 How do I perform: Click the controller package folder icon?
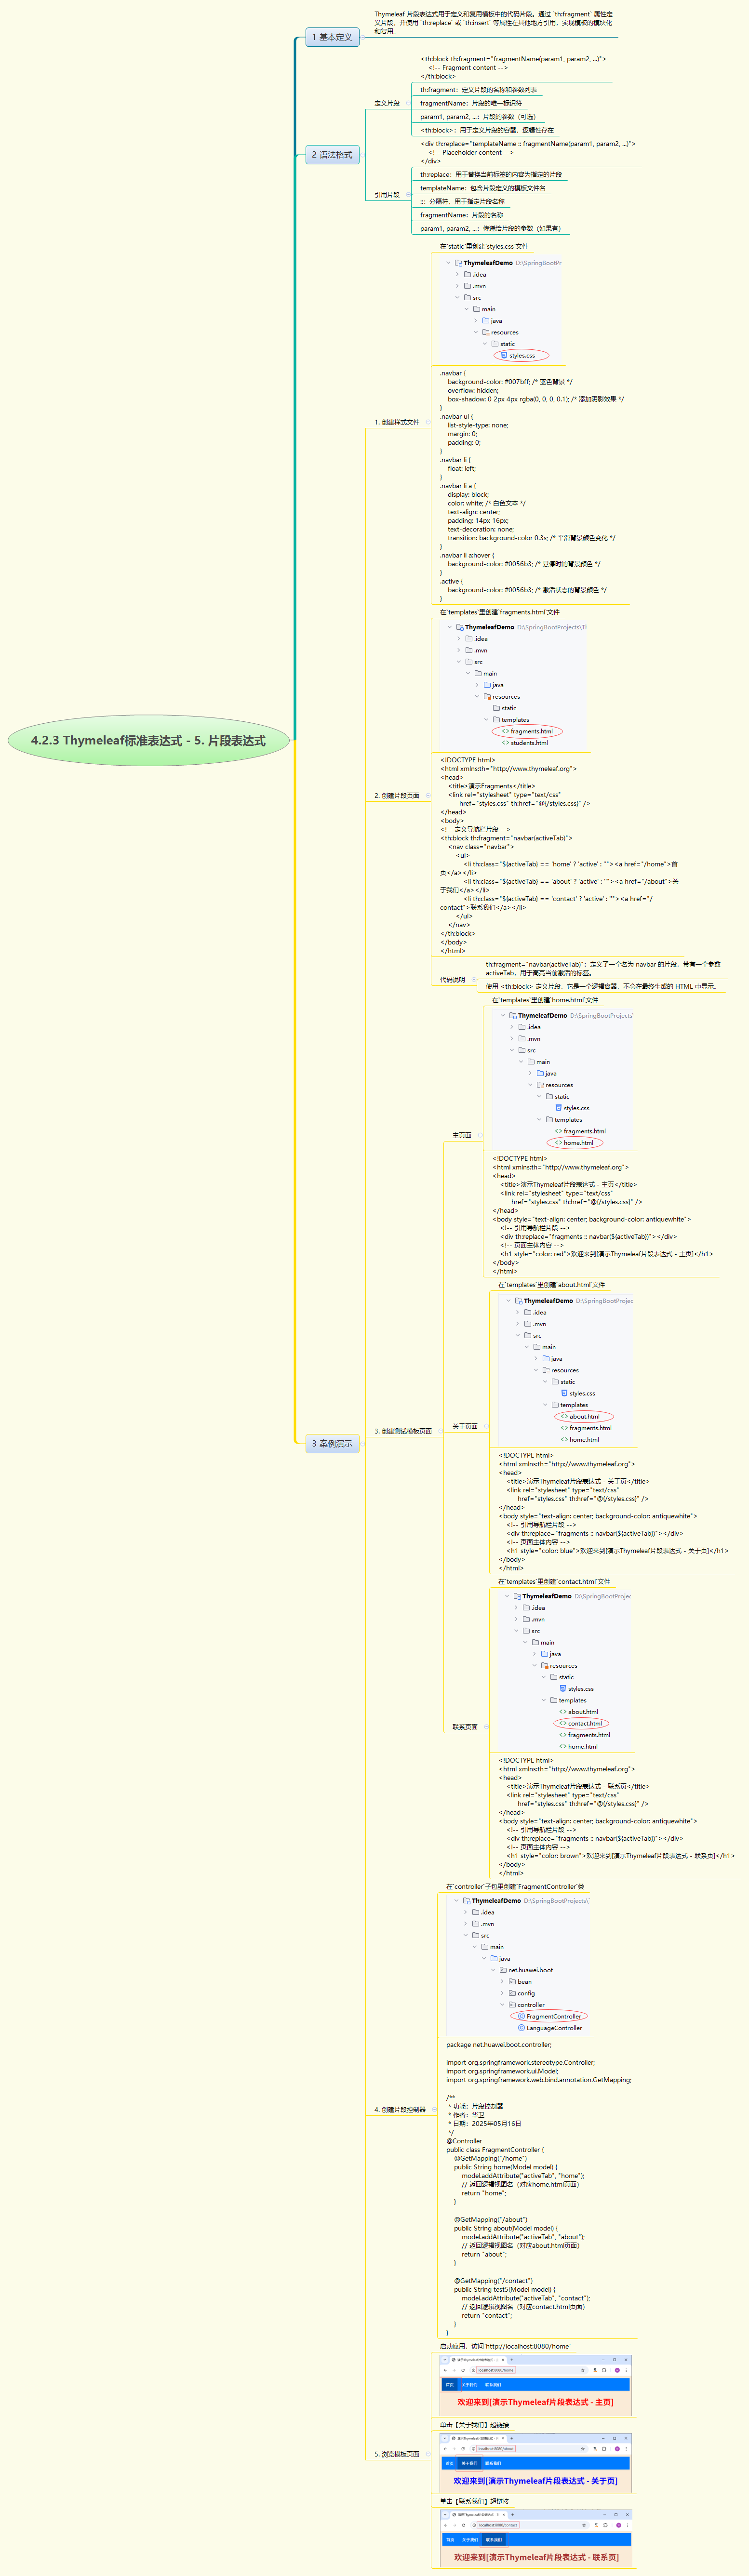tap(512, 2005)
